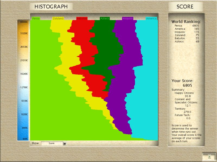217x162 pixels.
Task: Click the 4000BC marker on the timeline
Action: (x=24, y=22)
